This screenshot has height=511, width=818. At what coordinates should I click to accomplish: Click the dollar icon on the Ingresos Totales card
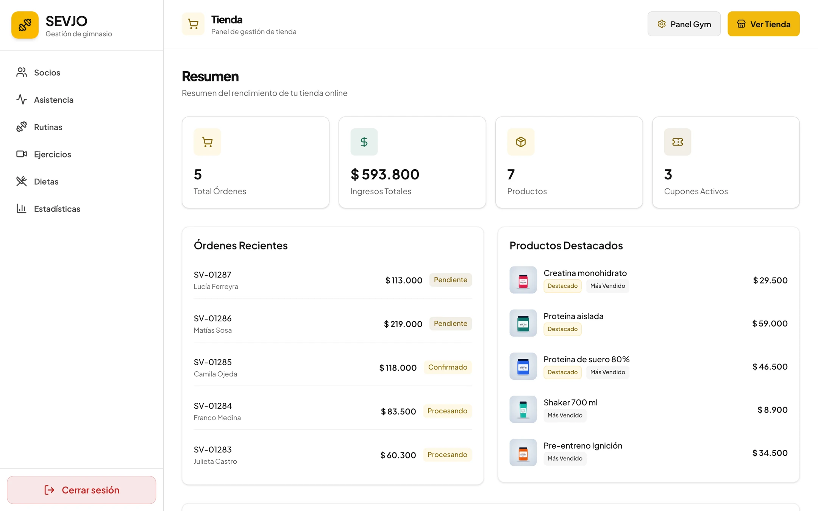[364, 142]
